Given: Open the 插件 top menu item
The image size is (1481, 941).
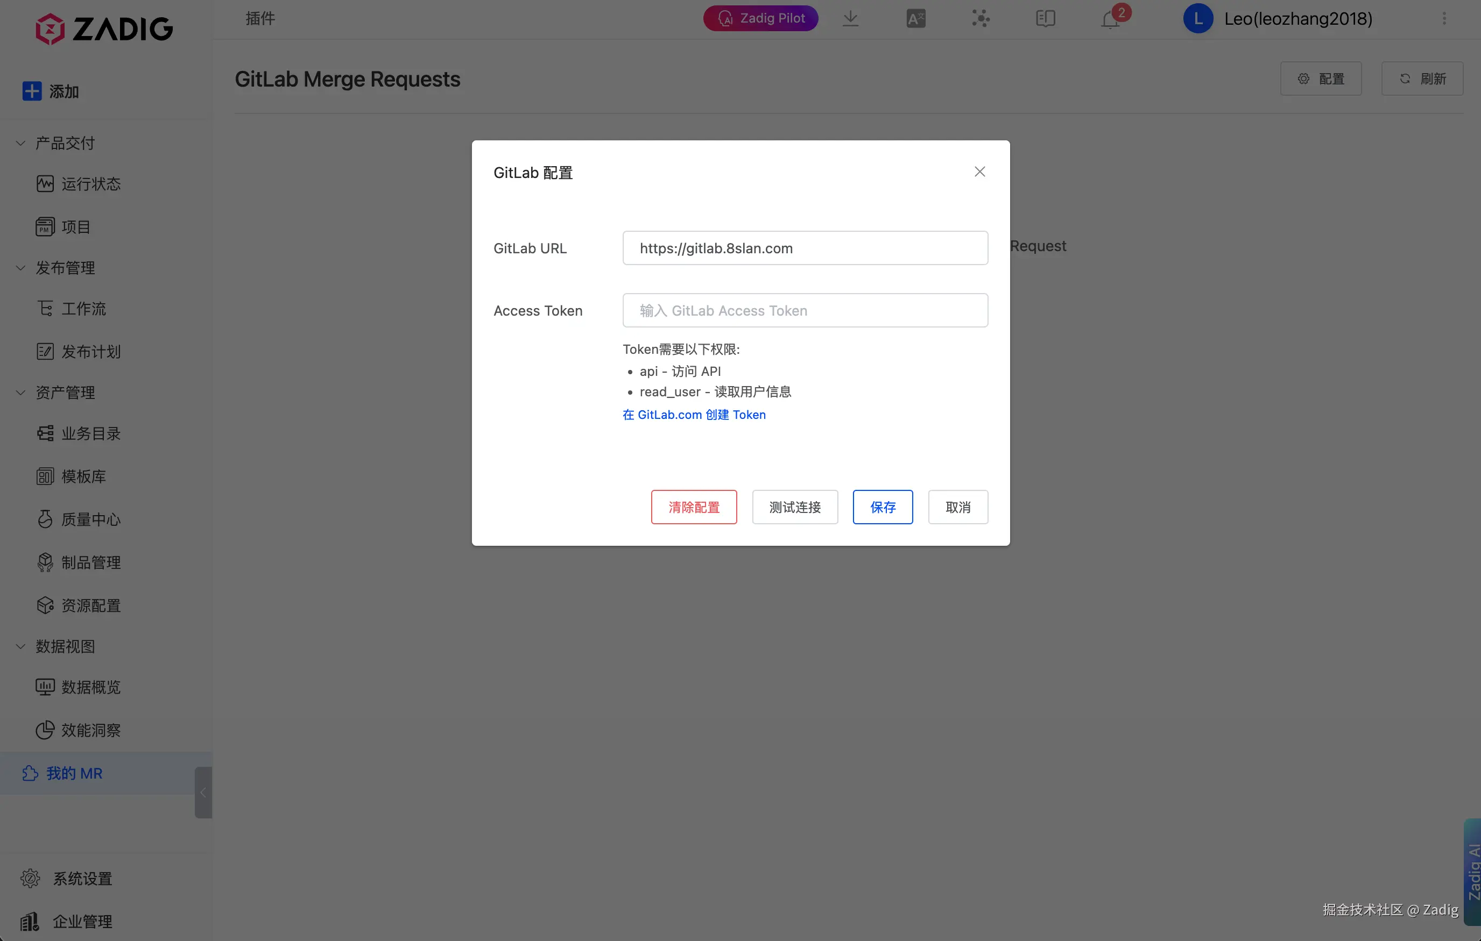Looking at the screenshot, I should click(260, 18).
